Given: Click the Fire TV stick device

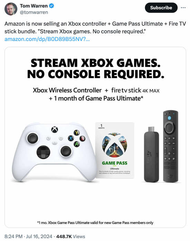Looking at the screenshot, I should point(151,154).
